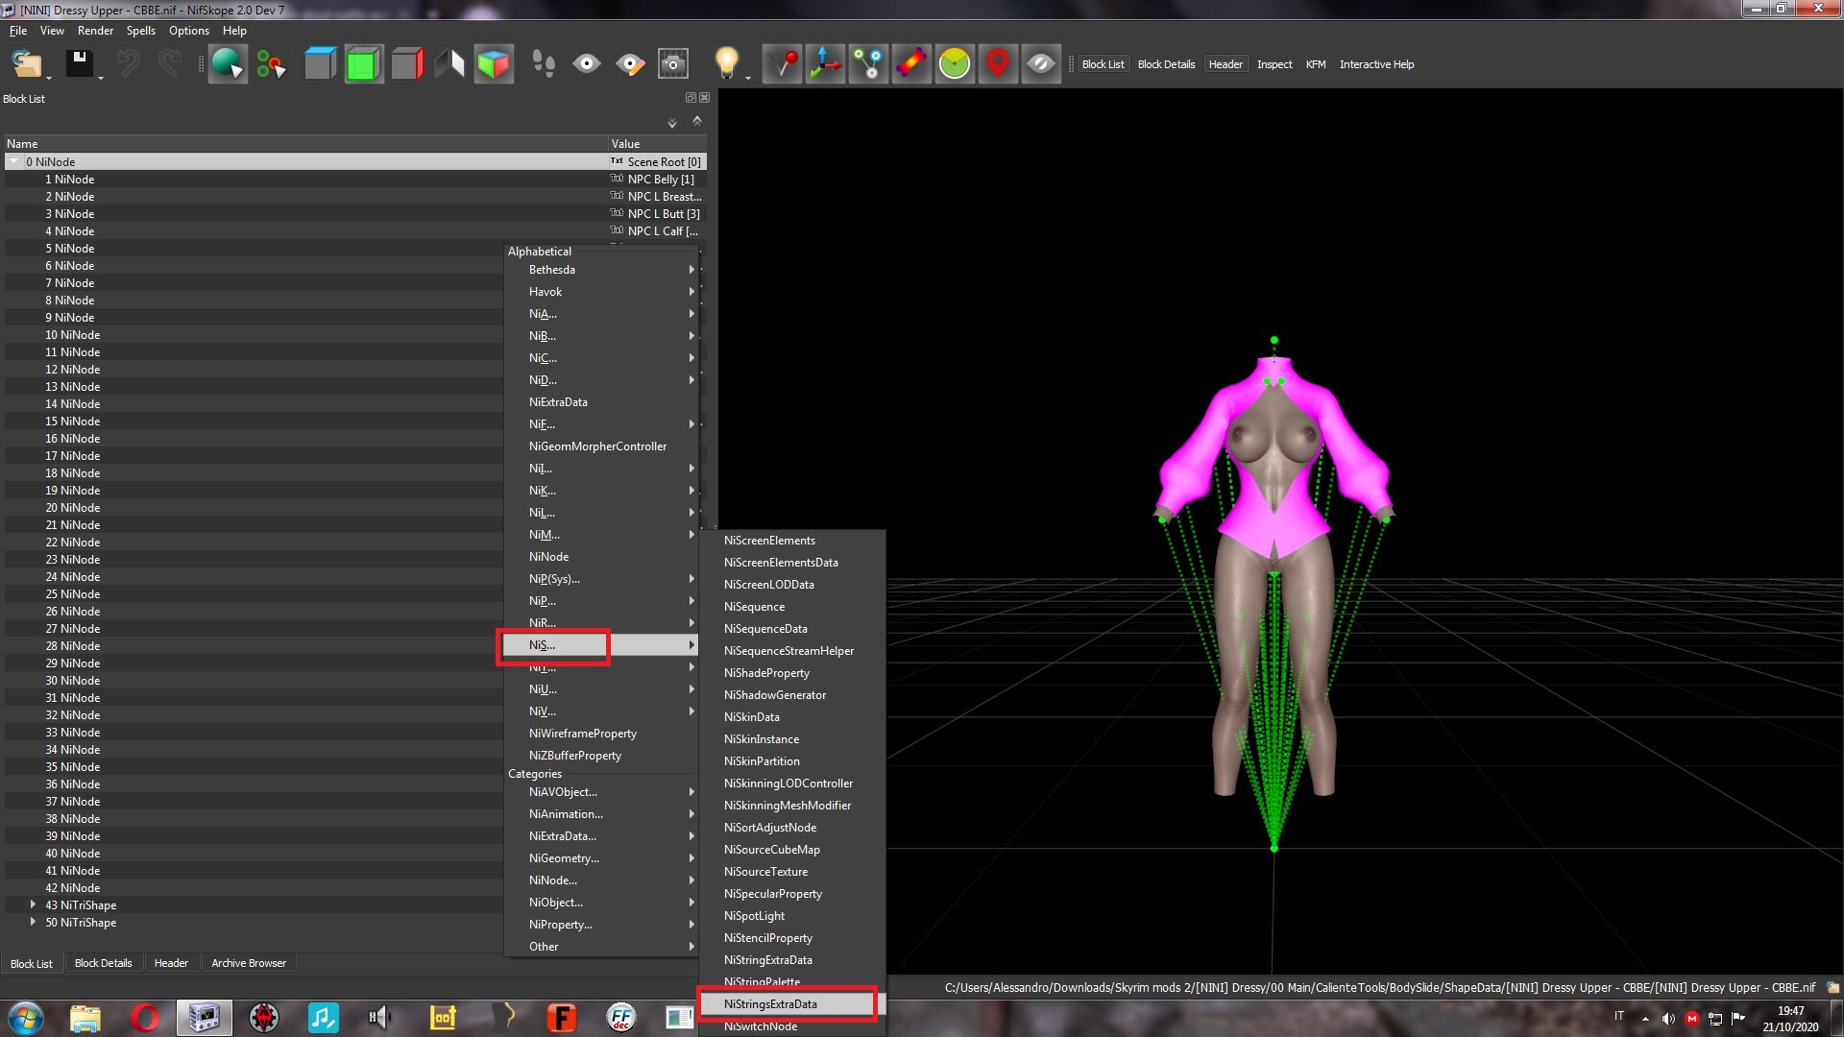The height and width of the screenshot is (1037, 1844).
Task: Select the green front view cube icon
Action: pyautogui.click(x=363, y=64)
